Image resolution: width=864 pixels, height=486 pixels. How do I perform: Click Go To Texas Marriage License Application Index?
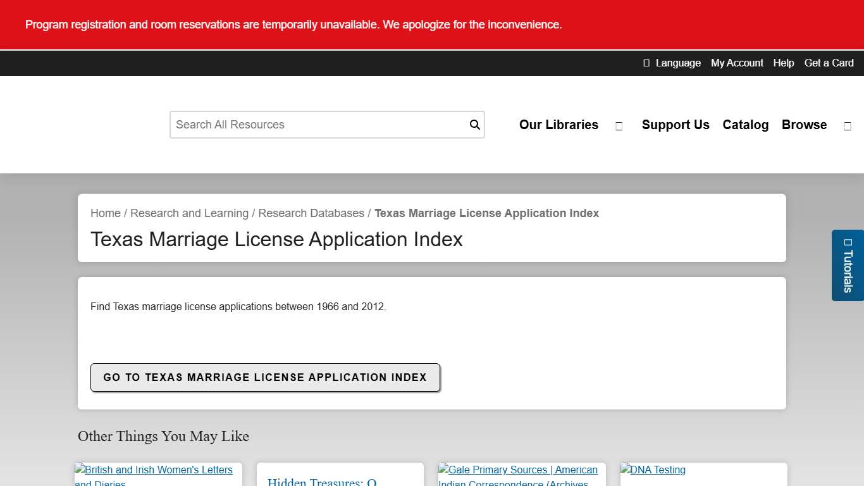coord(265,377)
